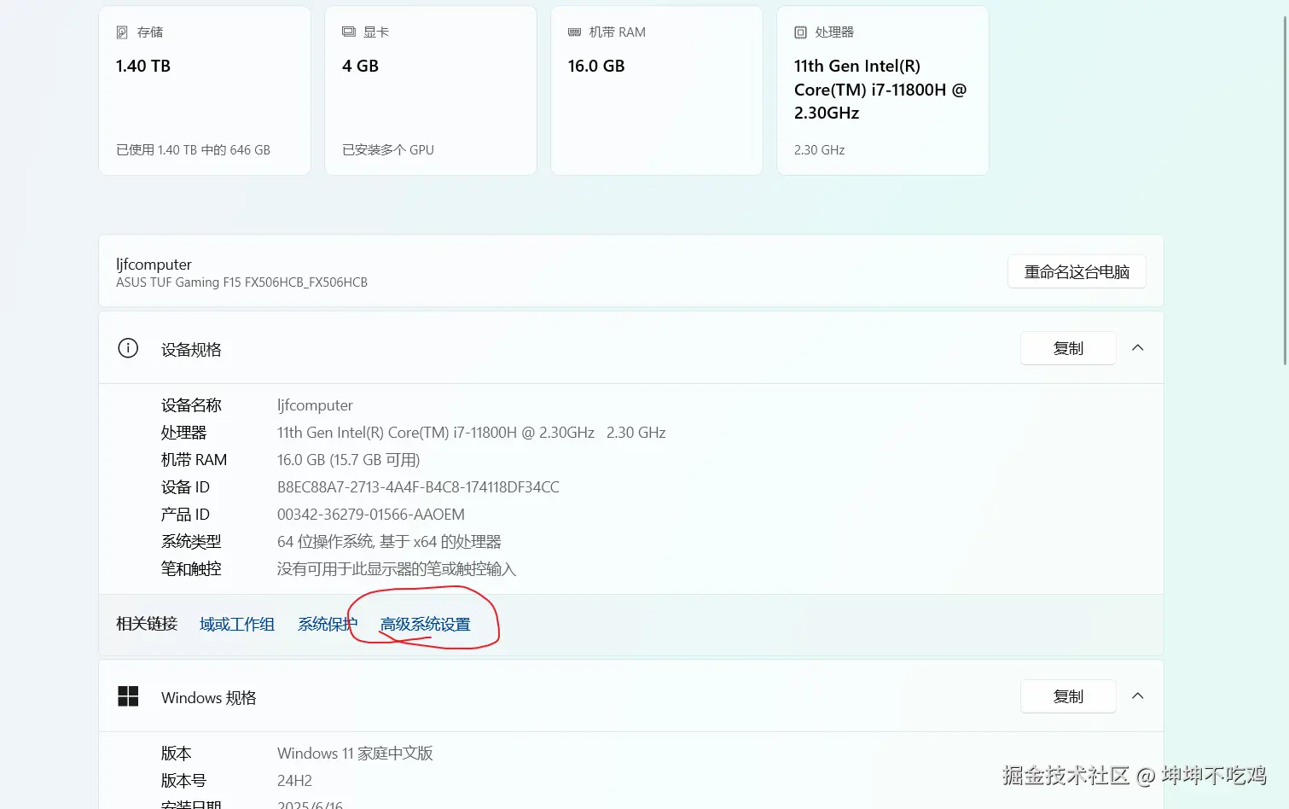The height and width of the screenshot is (809, 1289).
Task: Select device name text ljfcomputer in header
Action: tap(154, 265)
